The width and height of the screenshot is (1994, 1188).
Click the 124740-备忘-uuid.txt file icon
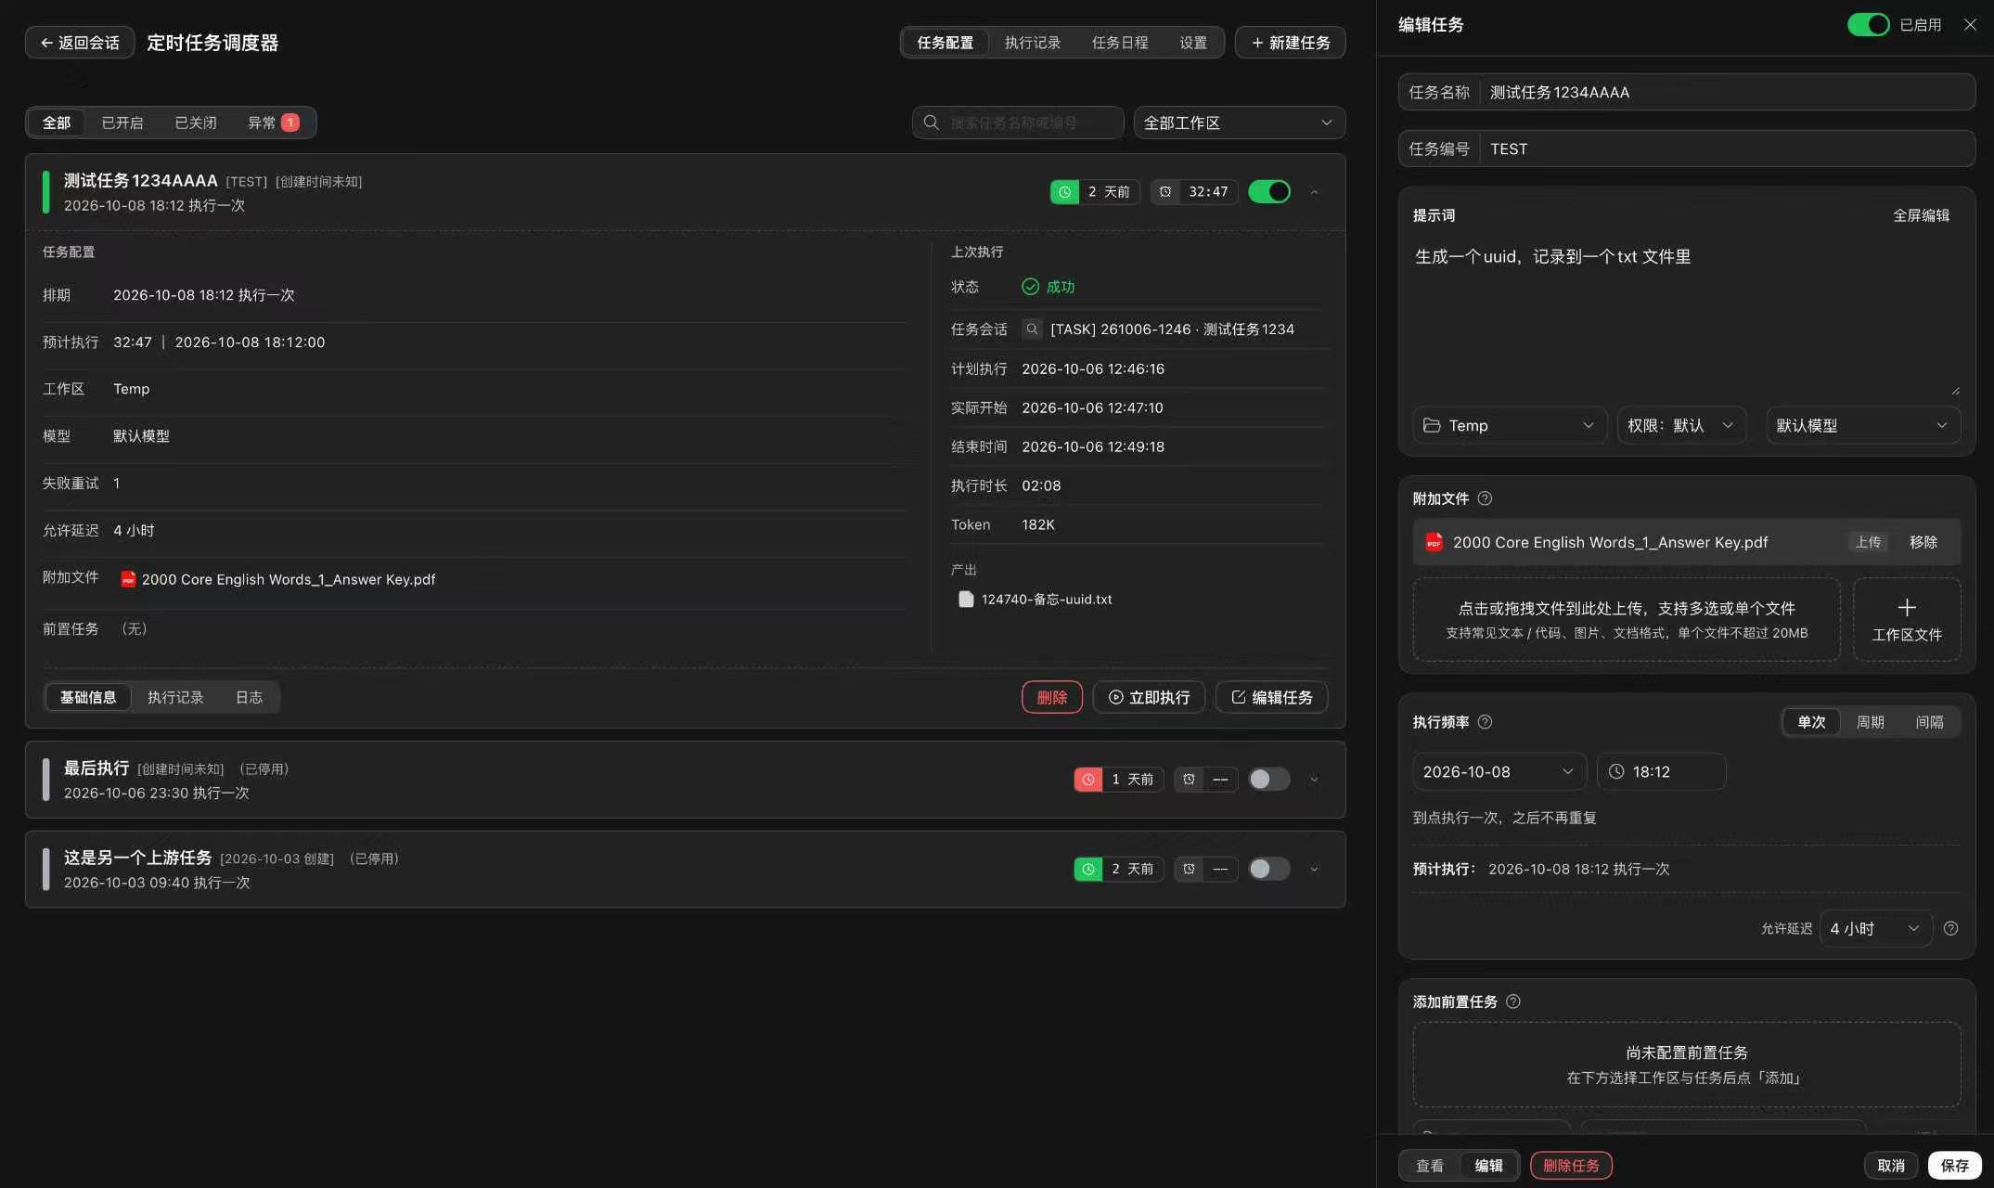(966, 600)
